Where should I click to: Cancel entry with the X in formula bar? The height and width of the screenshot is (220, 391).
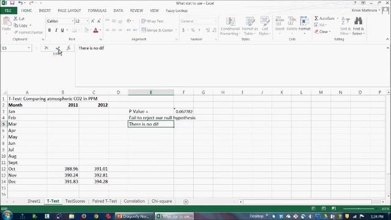46,48
